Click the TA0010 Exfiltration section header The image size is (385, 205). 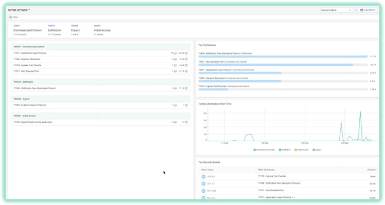coord(101,82)
